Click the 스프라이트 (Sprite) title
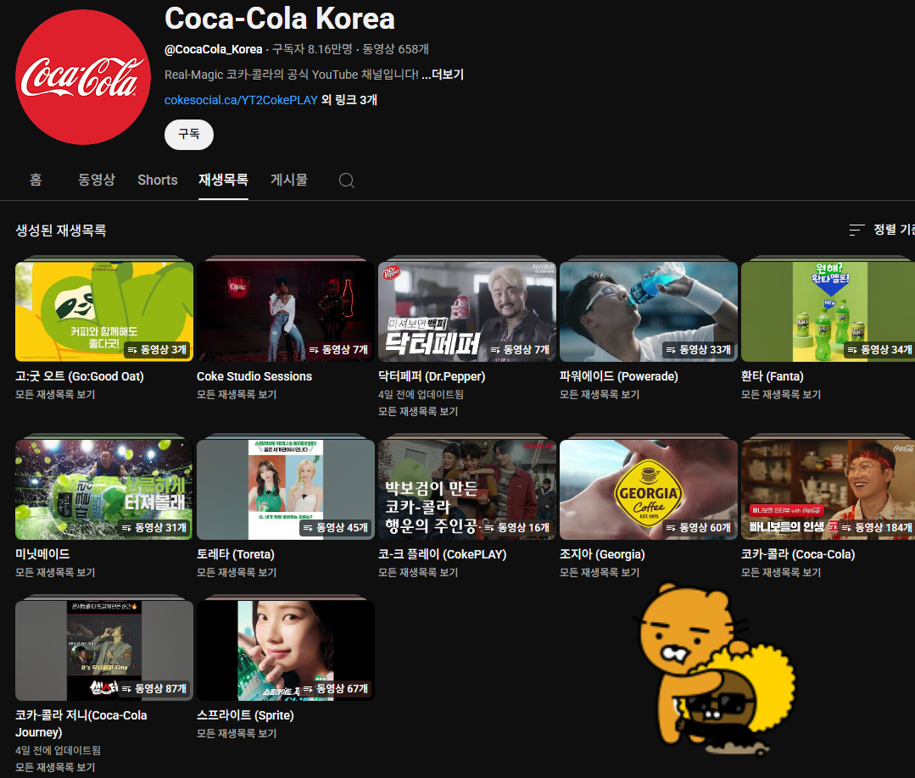 (x=245, y=715)
